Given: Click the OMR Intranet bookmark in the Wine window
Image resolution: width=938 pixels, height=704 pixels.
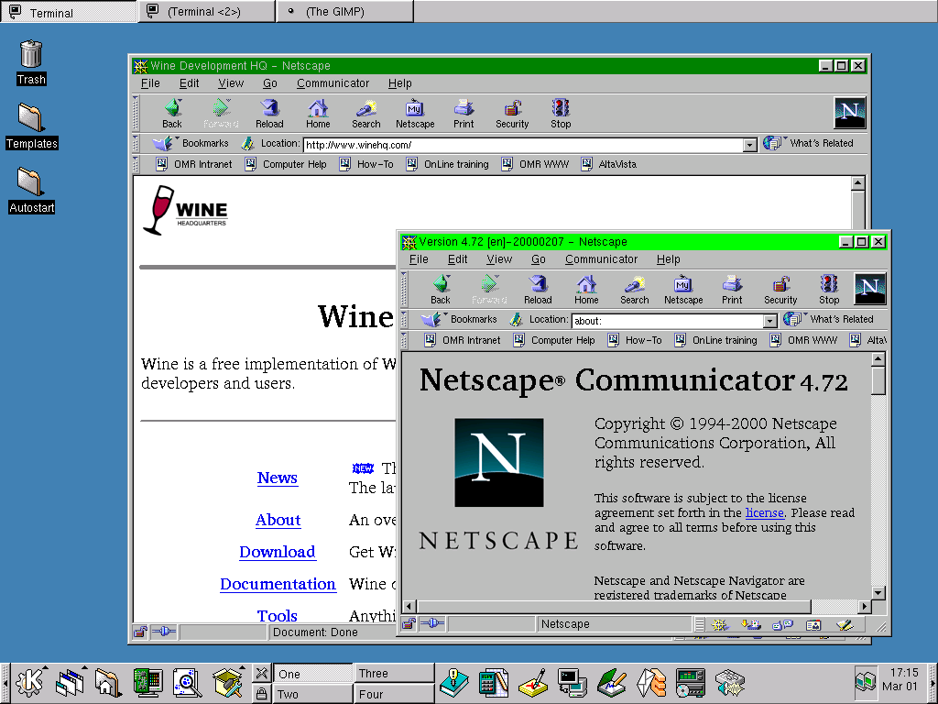Looking at the screenshot, I should 194,164.
